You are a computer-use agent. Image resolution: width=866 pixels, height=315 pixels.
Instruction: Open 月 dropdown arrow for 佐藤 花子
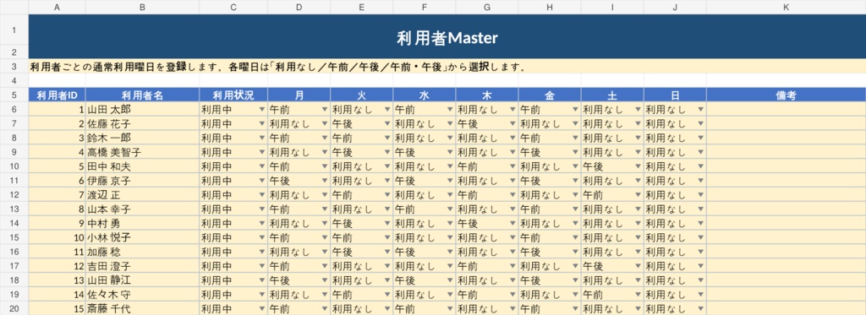coord(325,123)
